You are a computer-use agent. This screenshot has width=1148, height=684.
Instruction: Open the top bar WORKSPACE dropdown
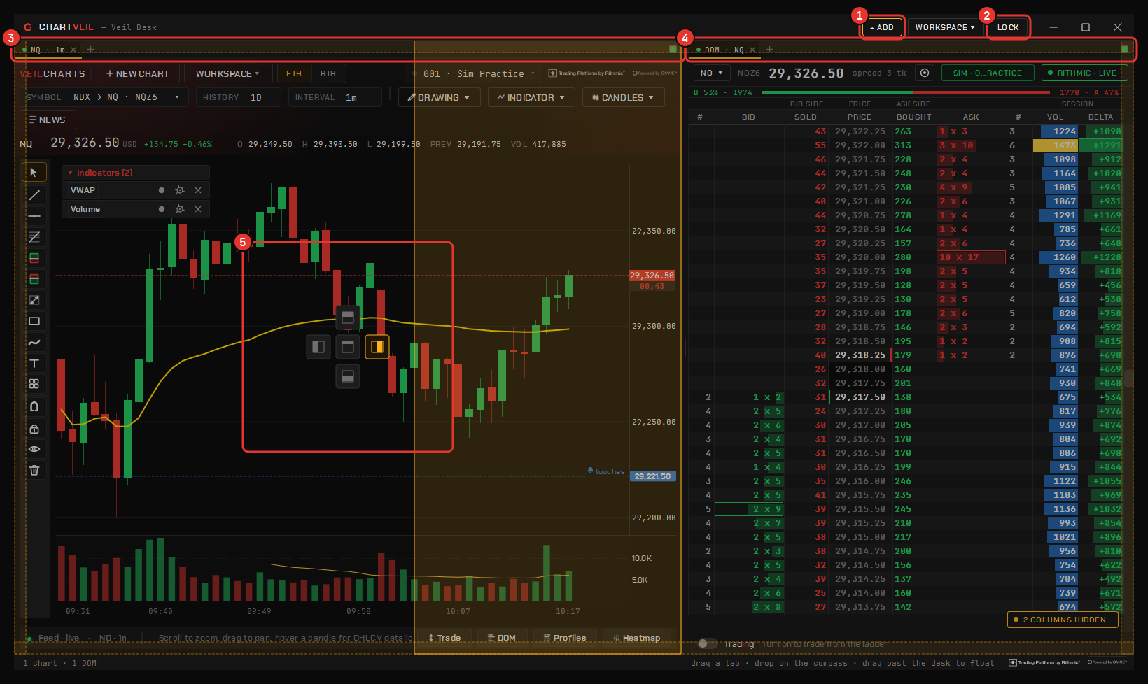click(x=945, y=27)
